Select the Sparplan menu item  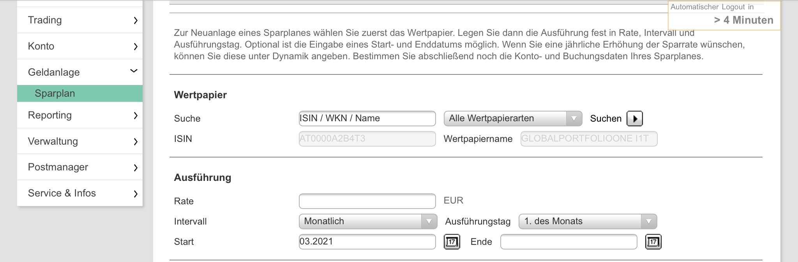coord(80,94)
